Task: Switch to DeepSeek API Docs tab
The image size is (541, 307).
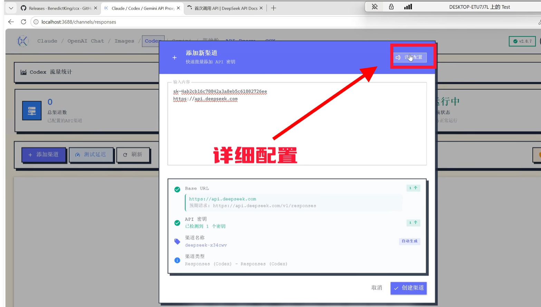Action: coord(225,8)
